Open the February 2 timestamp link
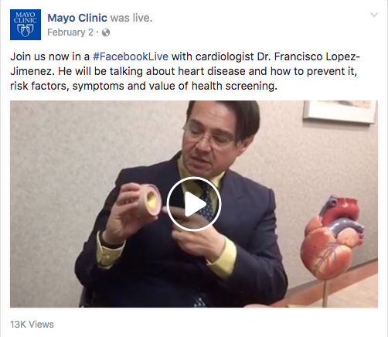Image resolution: width=388 pixels, height=337 pixels. tap(70, 32)
